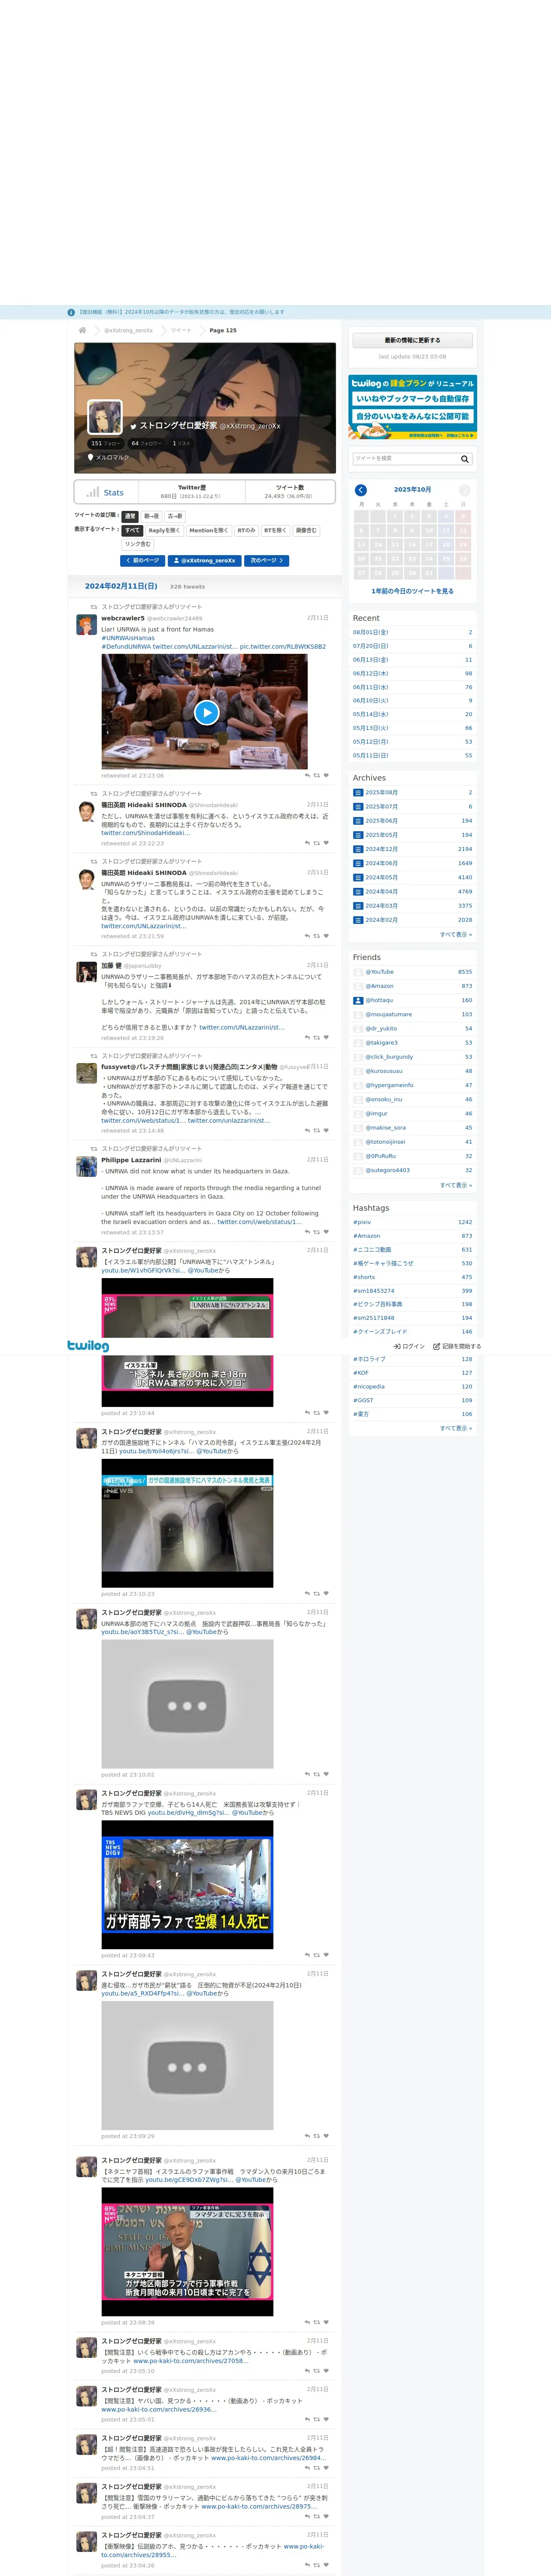Expand すべて表示 under Friends
This screenshot has width=551, height=2576.
(x=456, y=1185)
